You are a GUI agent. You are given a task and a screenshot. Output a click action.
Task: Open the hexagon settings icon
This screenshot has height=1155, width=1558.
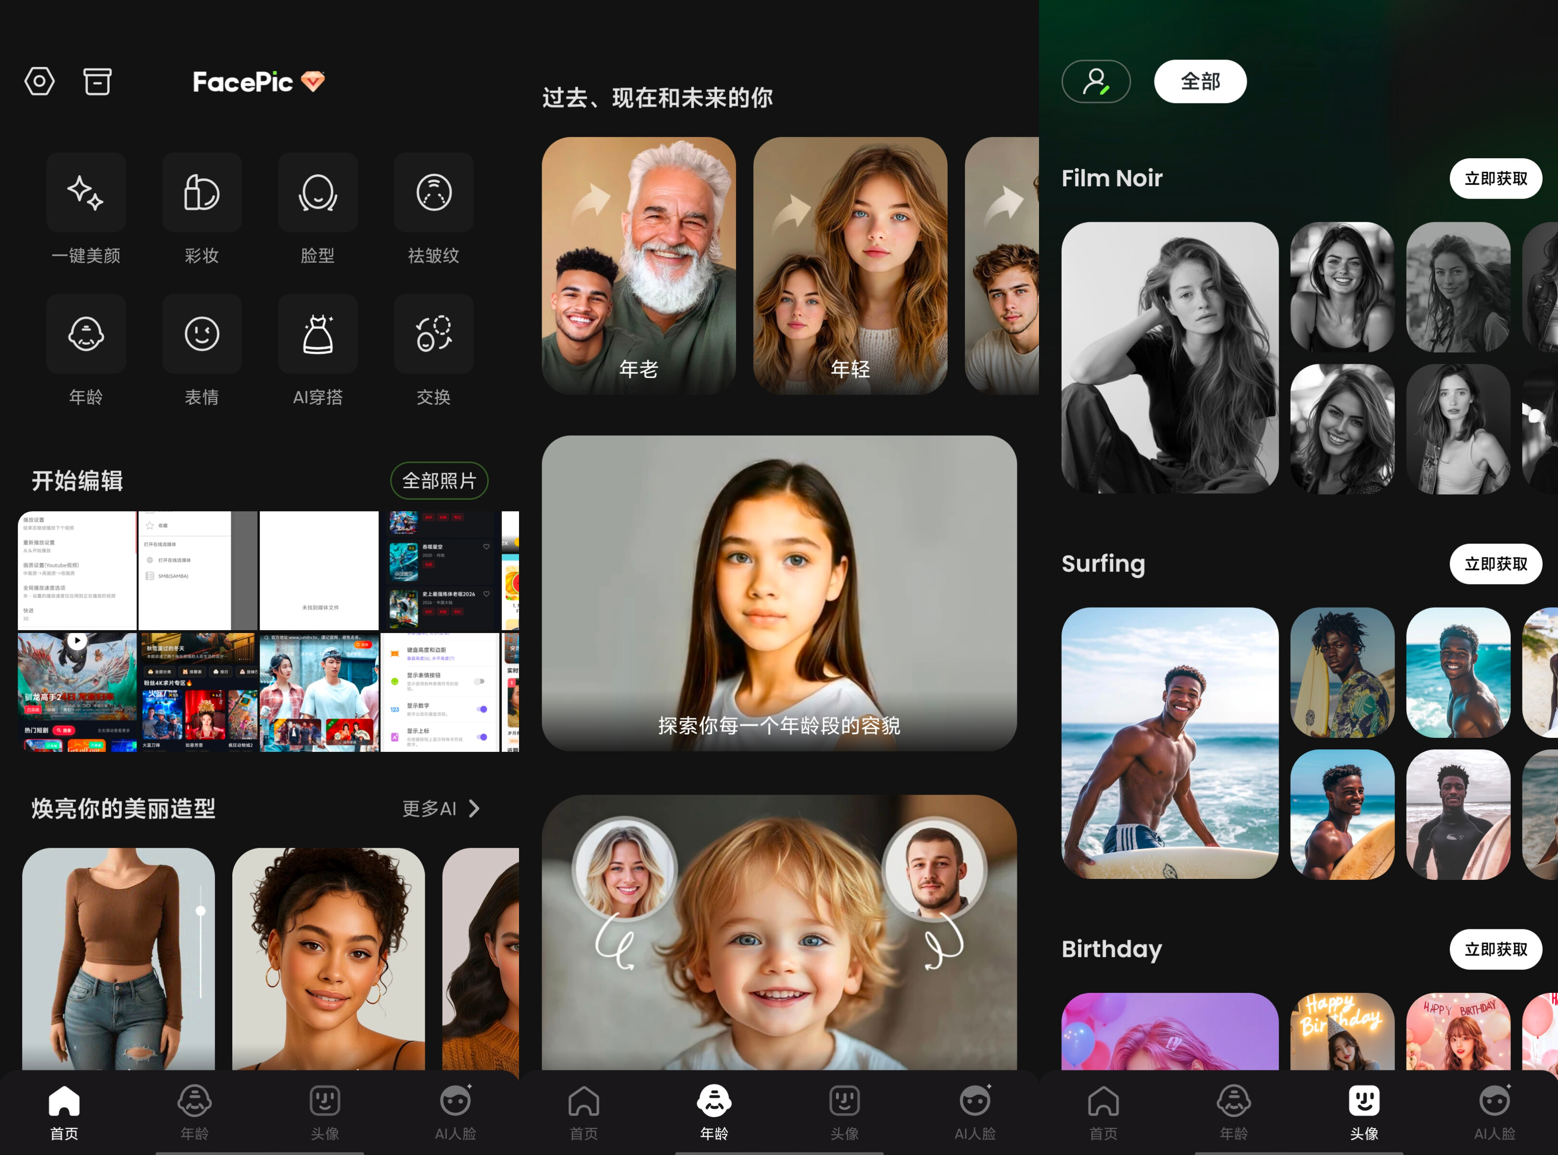point(39,82)
